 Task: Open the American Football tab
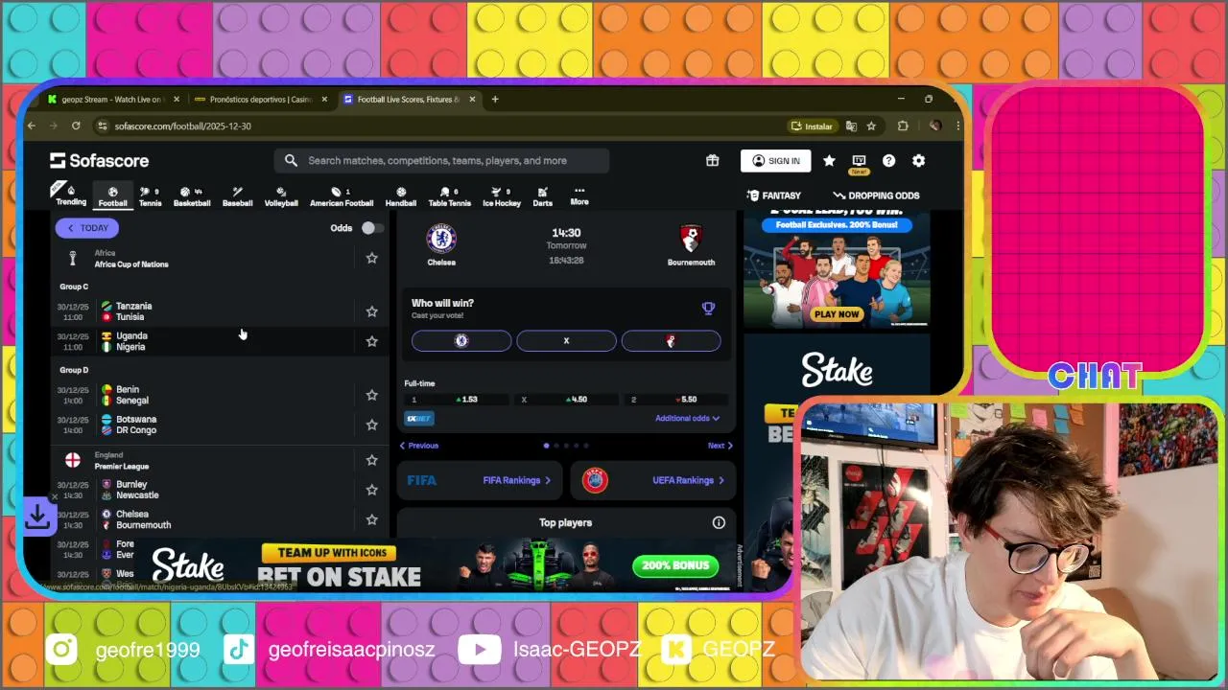[342, 195]
